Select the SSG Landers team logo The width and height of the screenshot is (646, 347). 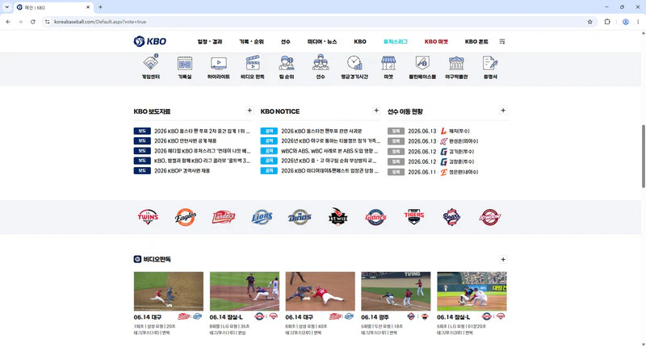click(x=224, y=217)
